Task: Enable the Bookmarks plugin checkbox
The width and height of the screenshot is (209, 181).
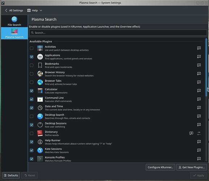Action: pyautogui.click(x=31, y=65)
